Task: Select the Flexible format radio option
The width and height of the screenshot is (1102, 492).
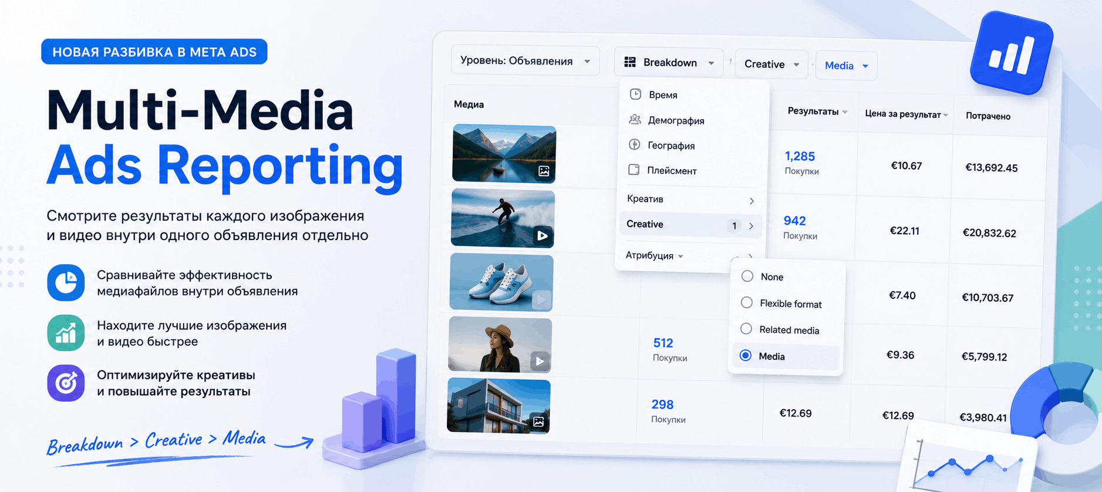Action: click(x=746, y=302)
